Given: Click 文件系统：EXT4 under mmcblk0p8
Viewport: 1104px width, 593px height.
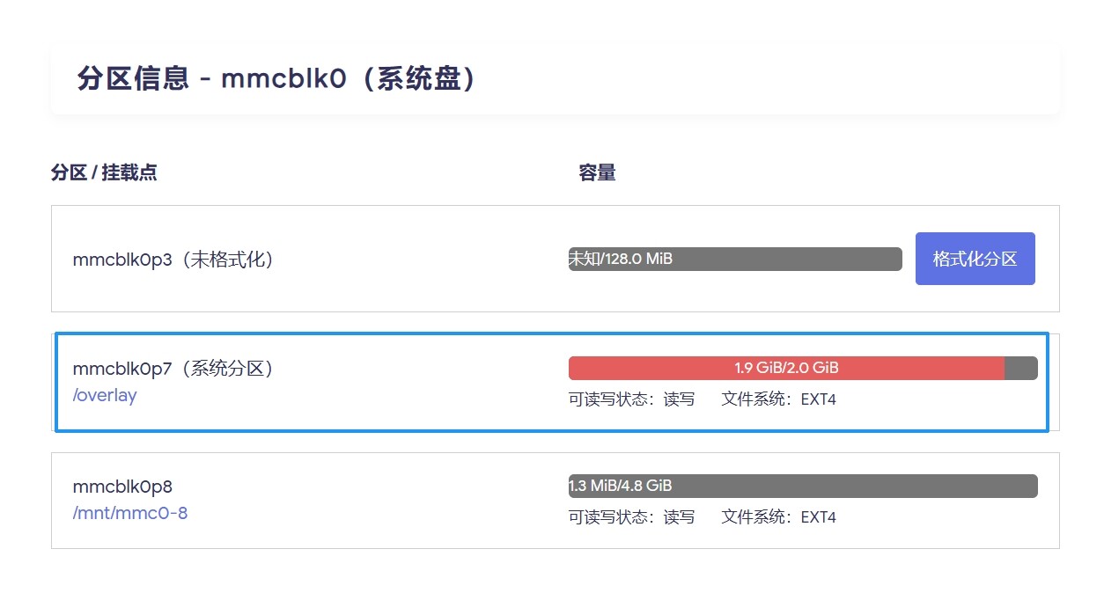Looking at the screenshot, I should pos(778,516).
